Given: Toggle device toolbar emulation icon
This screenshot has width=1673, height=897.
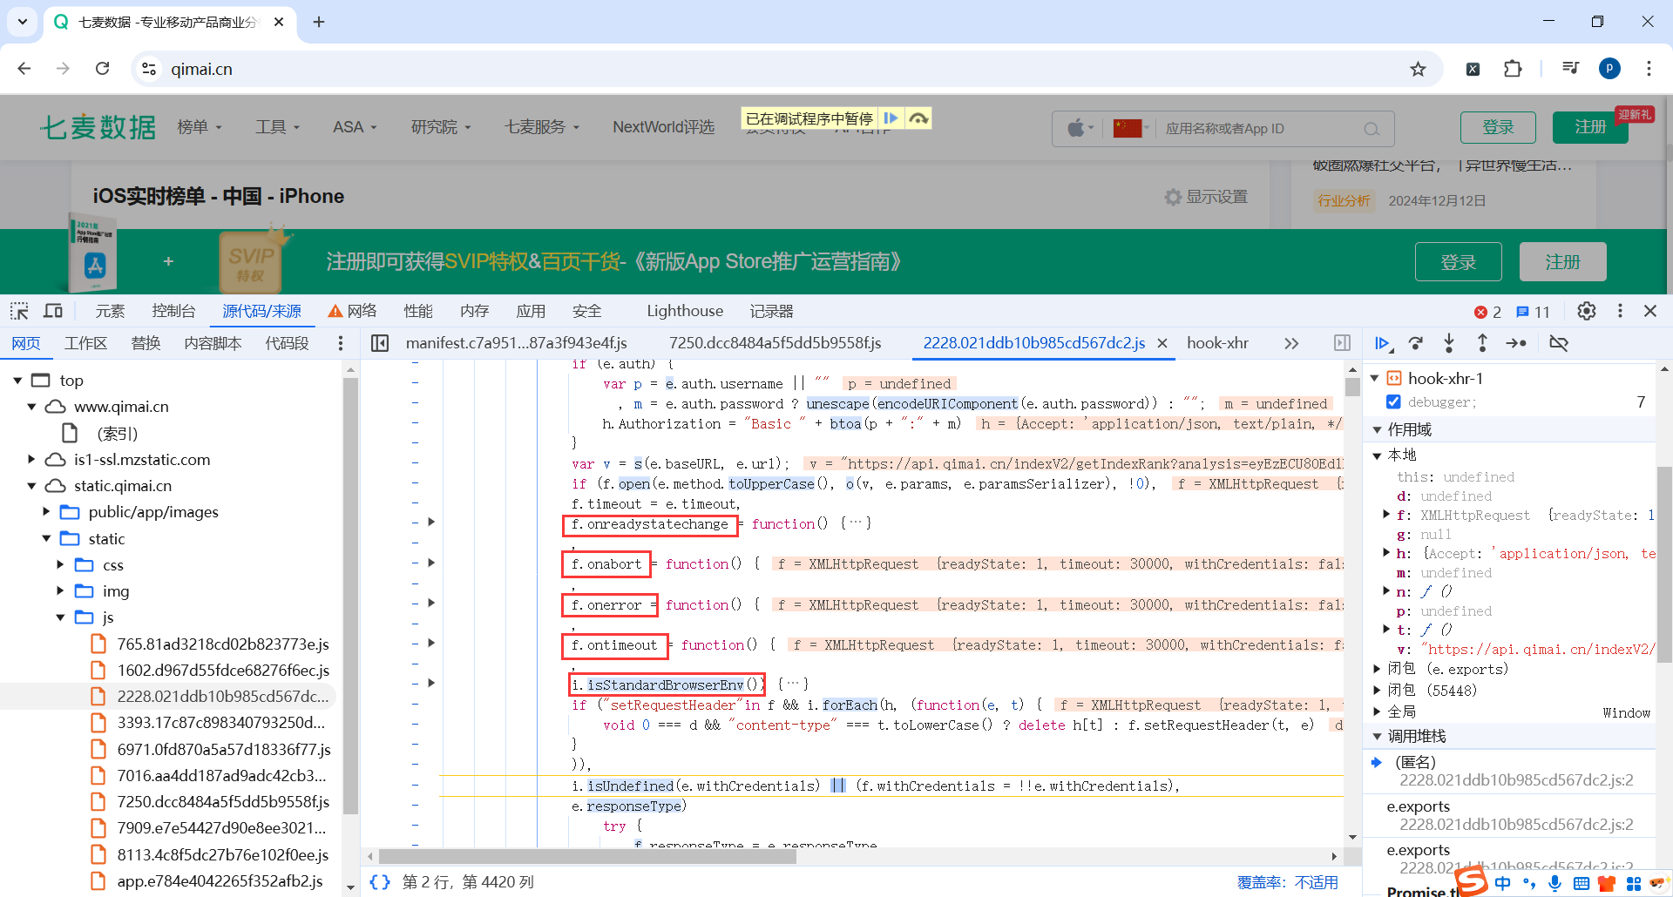Looking at the screenshot, I should point(53,311).
